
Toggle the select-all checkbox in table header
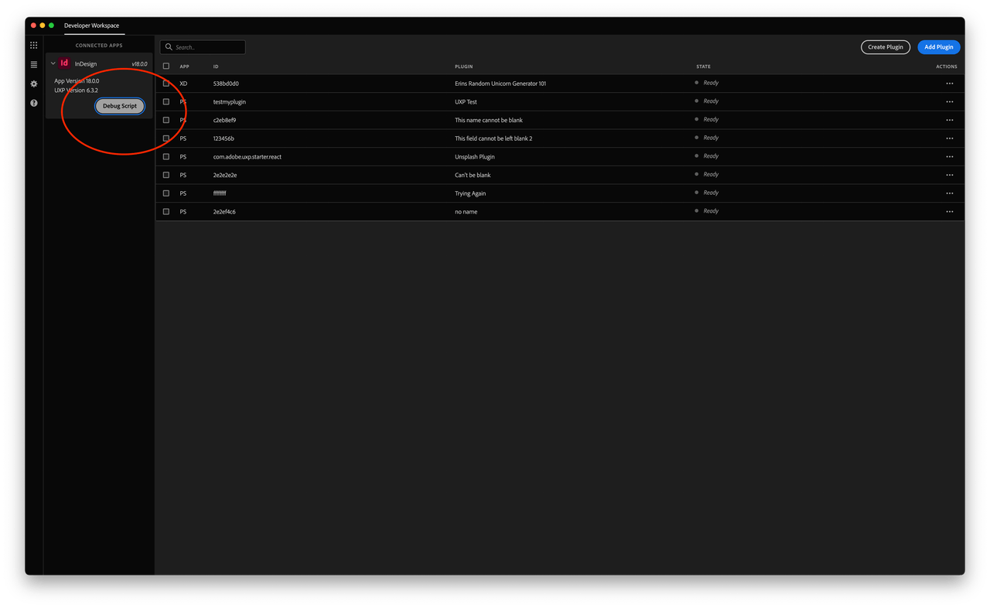tap(166, 67)
